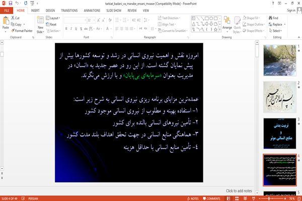Select the right arrow shape in gallery
Viewport: 302px width, 201px height.
[x=207, y=24]
